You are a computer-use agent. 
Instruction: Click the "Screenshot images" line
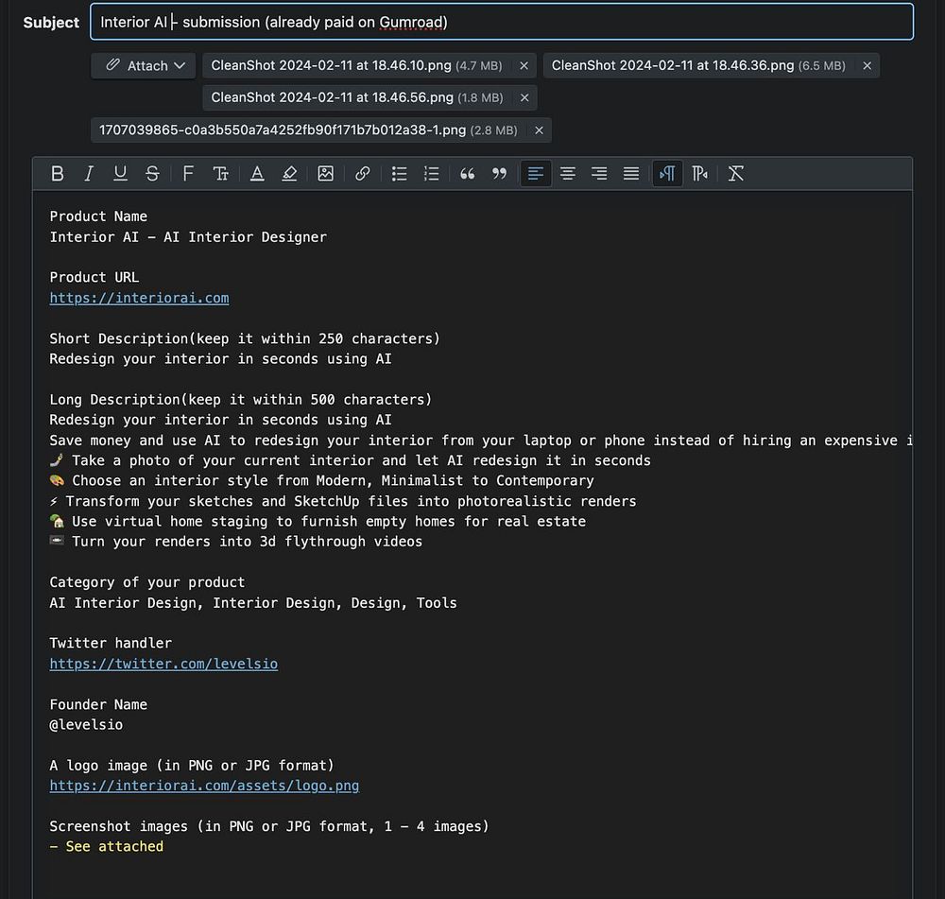point(269,826)
